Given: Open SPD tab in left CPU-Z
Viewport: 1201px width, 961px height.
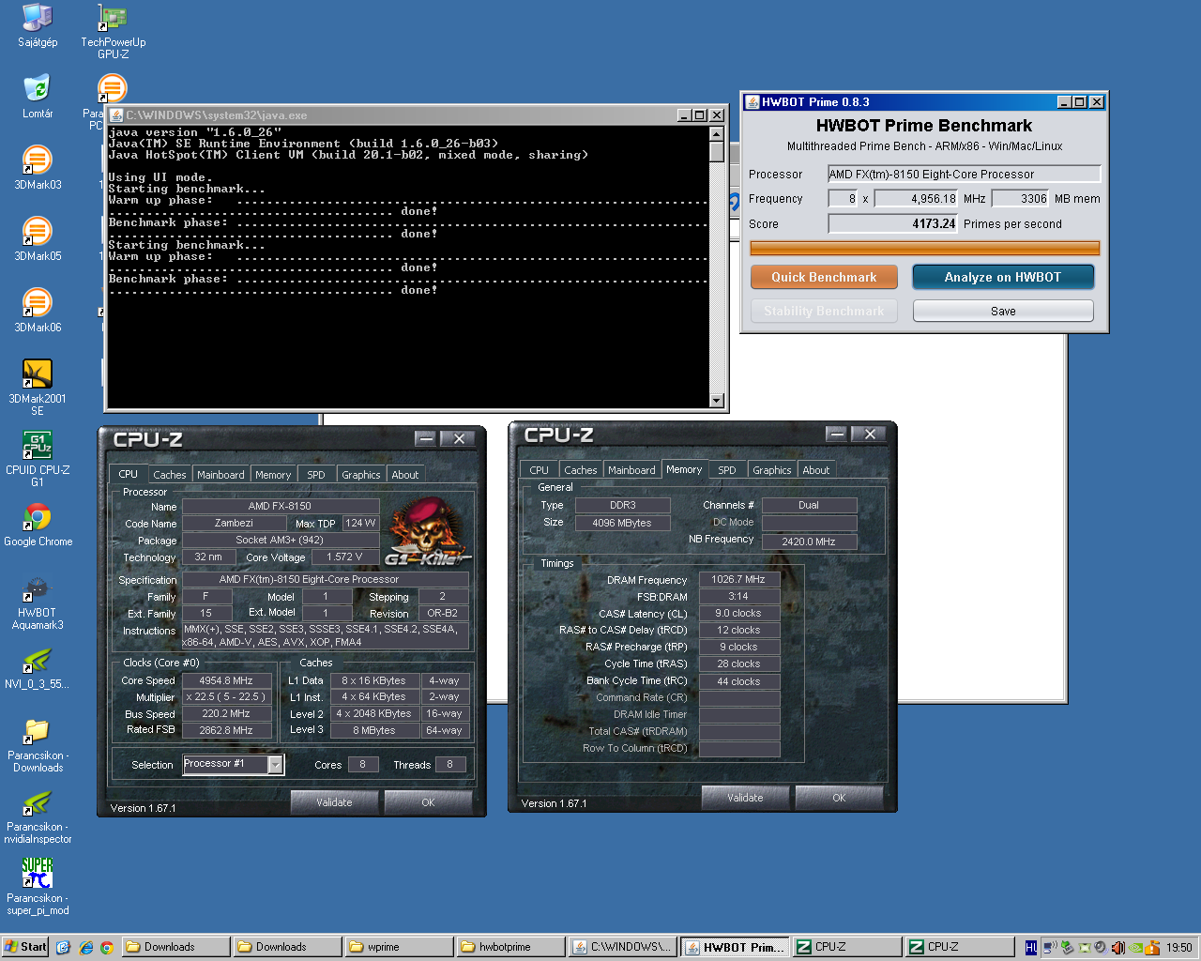Looking at the screenshot, I should [x=316, y=475].
